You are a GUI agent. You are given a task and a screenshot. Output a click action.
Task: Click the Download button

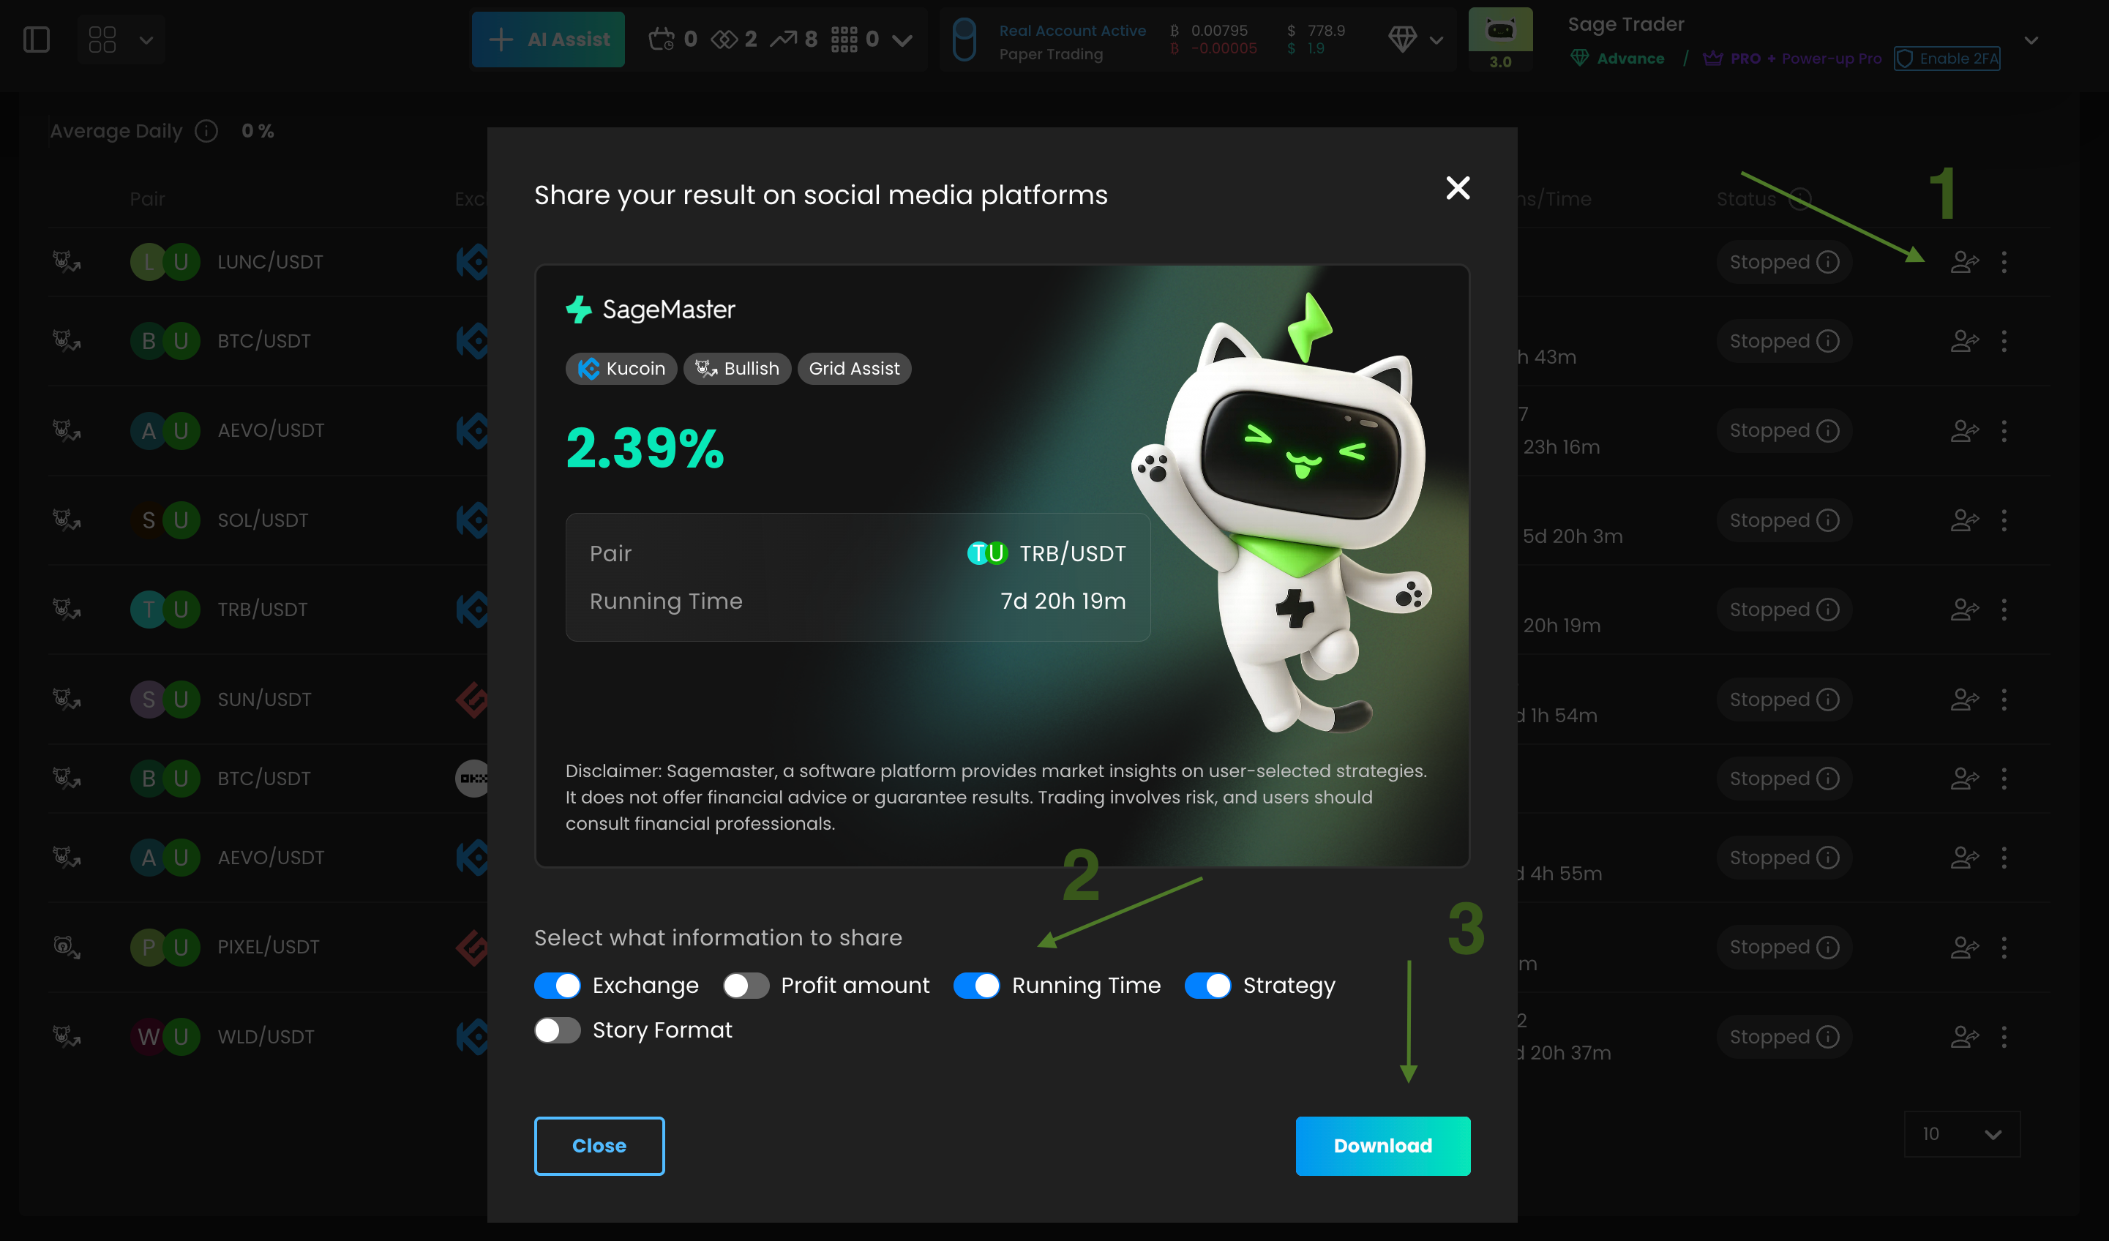tap(1382, 1146)
